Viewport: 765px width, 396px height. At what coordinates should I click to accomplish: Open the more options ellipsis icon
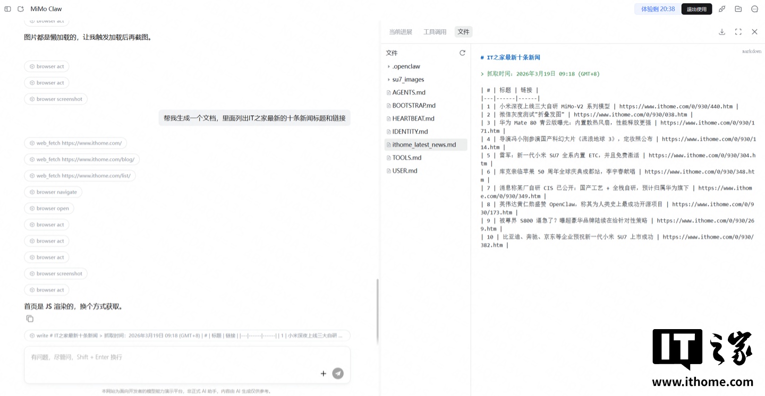point(754,9)
